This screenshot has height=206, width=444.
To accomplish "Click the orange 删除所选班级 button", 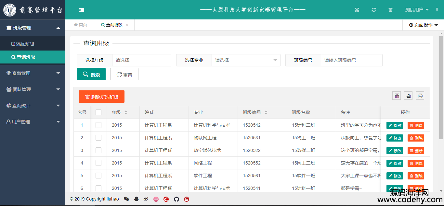I will (101, 97).
